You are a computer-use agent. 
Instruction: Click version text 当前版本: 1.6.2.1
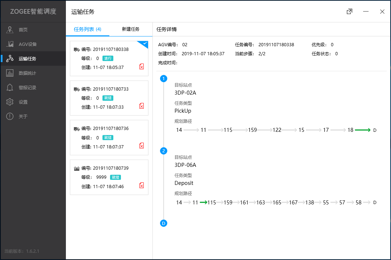[22, 251]
